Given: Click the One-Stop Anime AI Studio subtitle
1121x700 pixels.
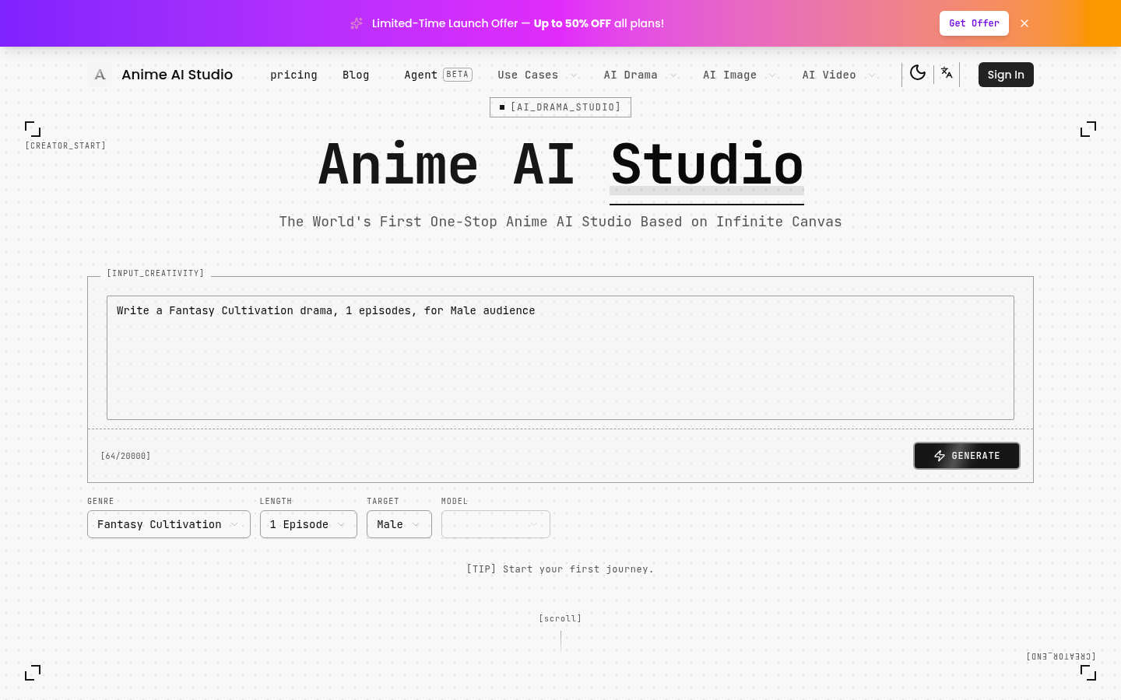Looking at the screenshot, I should [x=560, y=222].
